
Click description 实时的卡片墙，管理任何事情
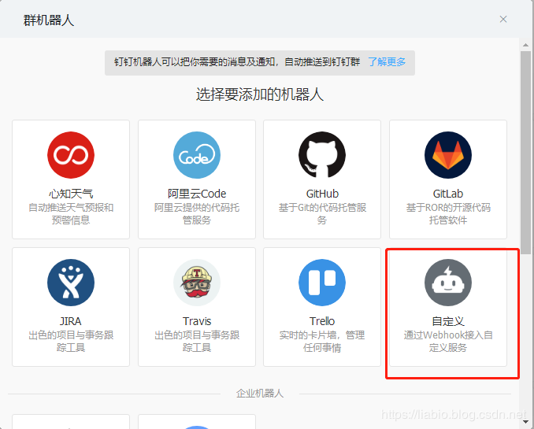[x=322, y=342]
